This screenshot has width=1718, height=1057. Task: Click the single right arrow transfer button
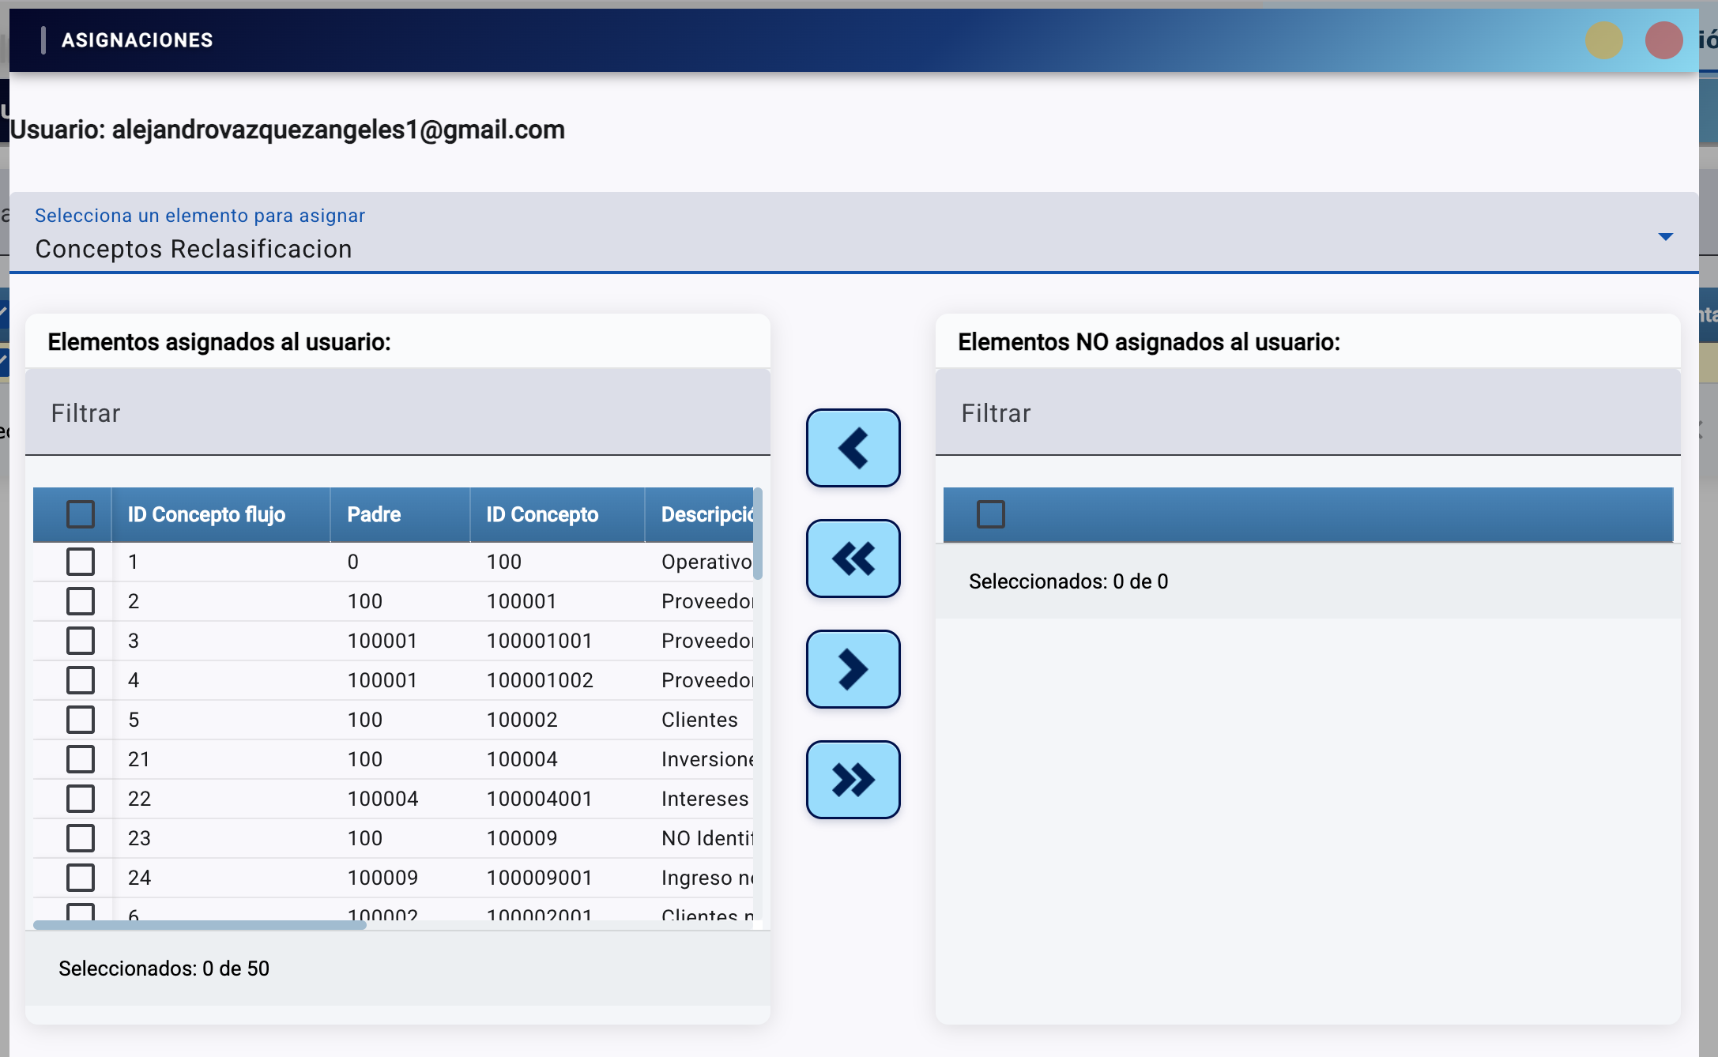[853, 669]
